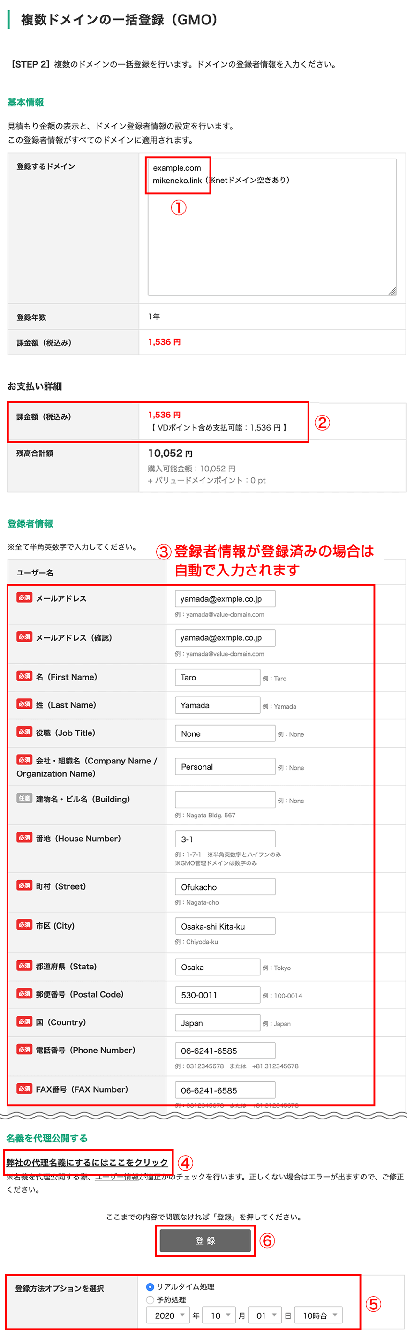Click the First Name field containing Taro

pos(218,677)
